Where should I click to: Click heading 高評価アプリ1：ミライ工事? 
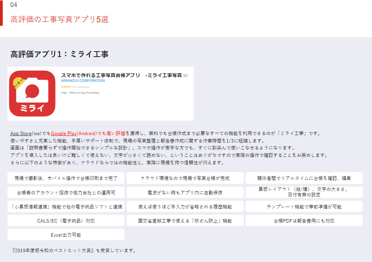59,54
